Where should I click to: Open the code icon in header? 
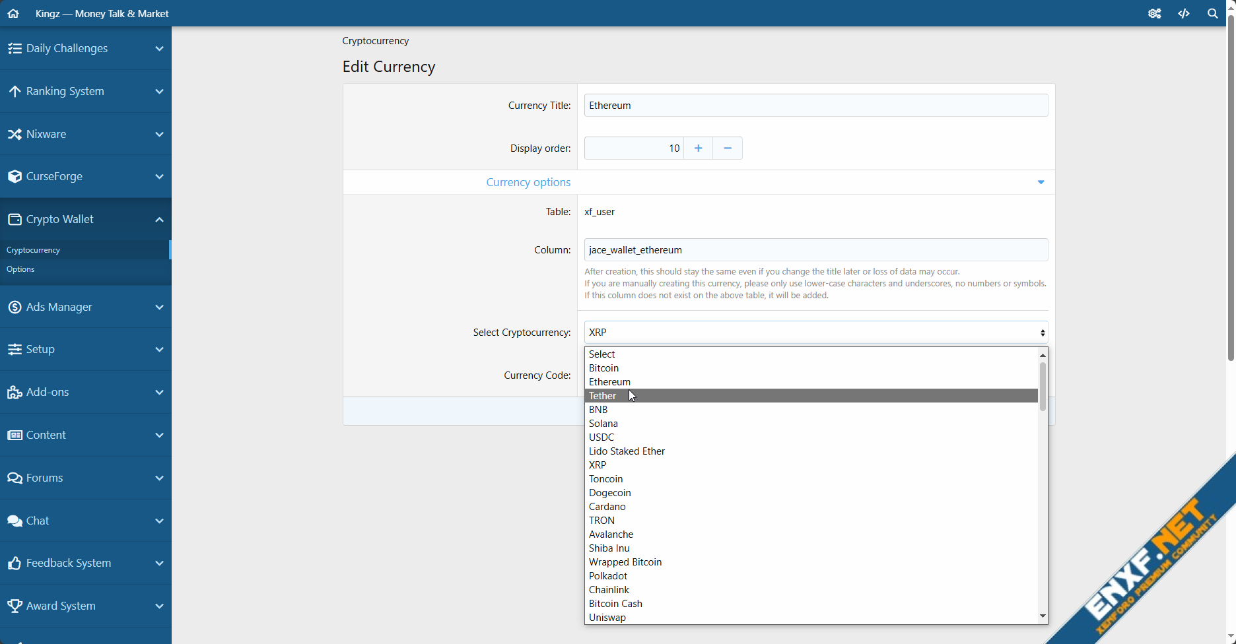(1184, 13)
